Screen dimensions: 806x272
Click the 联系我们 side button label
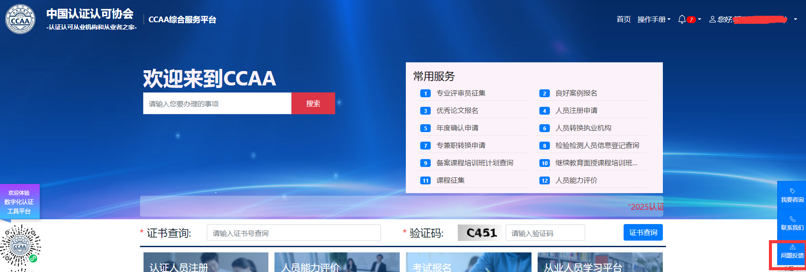[792, 228]
